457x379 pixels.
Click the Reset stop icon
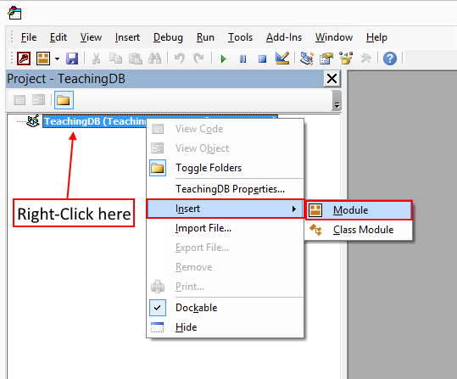coord(262,59)
